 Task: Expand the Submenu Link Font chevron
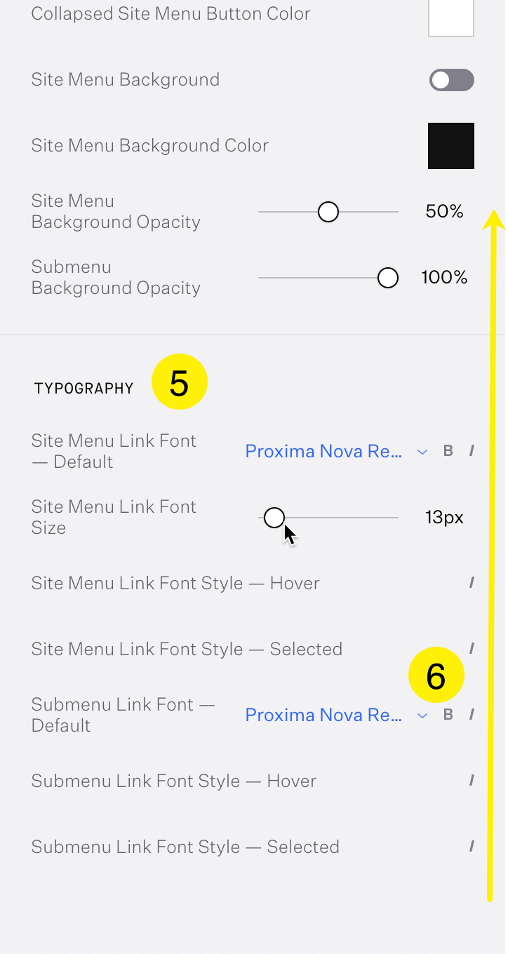coord(422,715)
